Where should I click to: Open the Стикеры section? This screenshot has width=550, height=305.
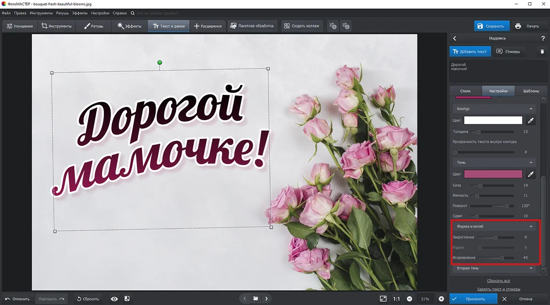[x=508, y=52]
